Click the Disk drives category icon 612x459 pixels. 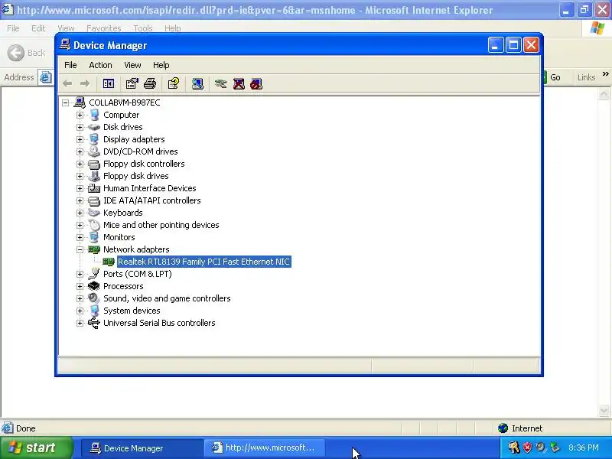coord(93,127)
